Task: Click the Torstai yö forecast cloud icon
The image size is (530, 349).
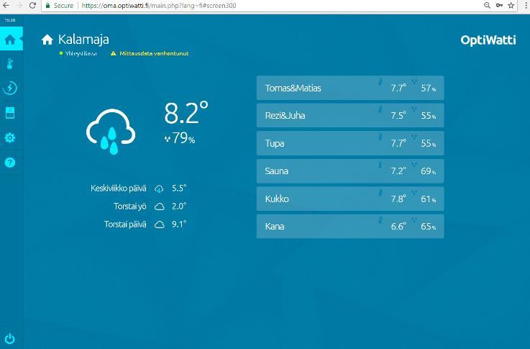Action: [159, 207]
